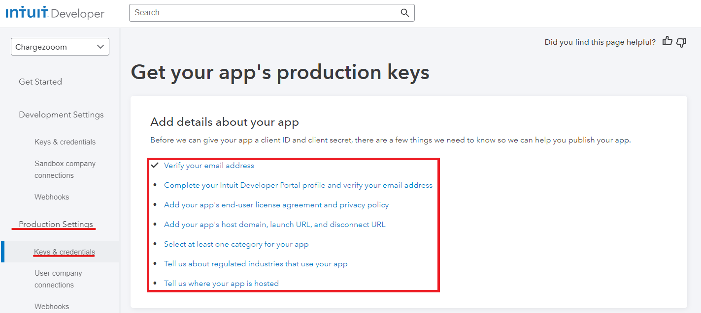Screen dimensions: 701x313
Task: Open User company connections
Action: click(x=58, y=279)
